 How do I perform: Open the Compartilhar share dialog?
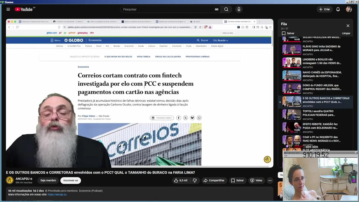click(214, 180)
